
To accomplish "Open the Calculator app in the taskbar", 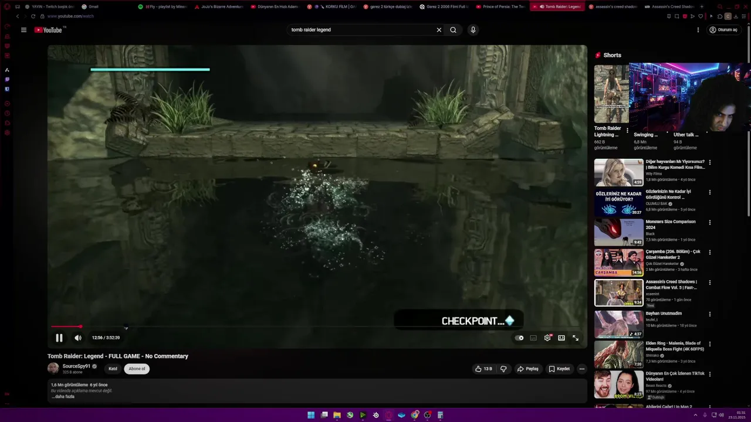I will coord(440,415).
